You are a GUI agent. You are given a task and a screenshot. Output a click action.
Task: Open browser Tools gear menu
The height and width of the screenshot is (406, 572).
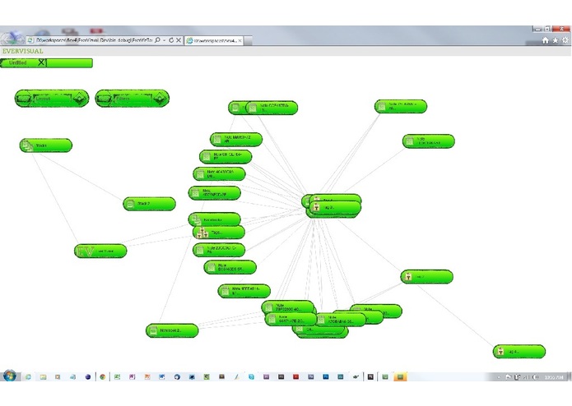(565, 40)
